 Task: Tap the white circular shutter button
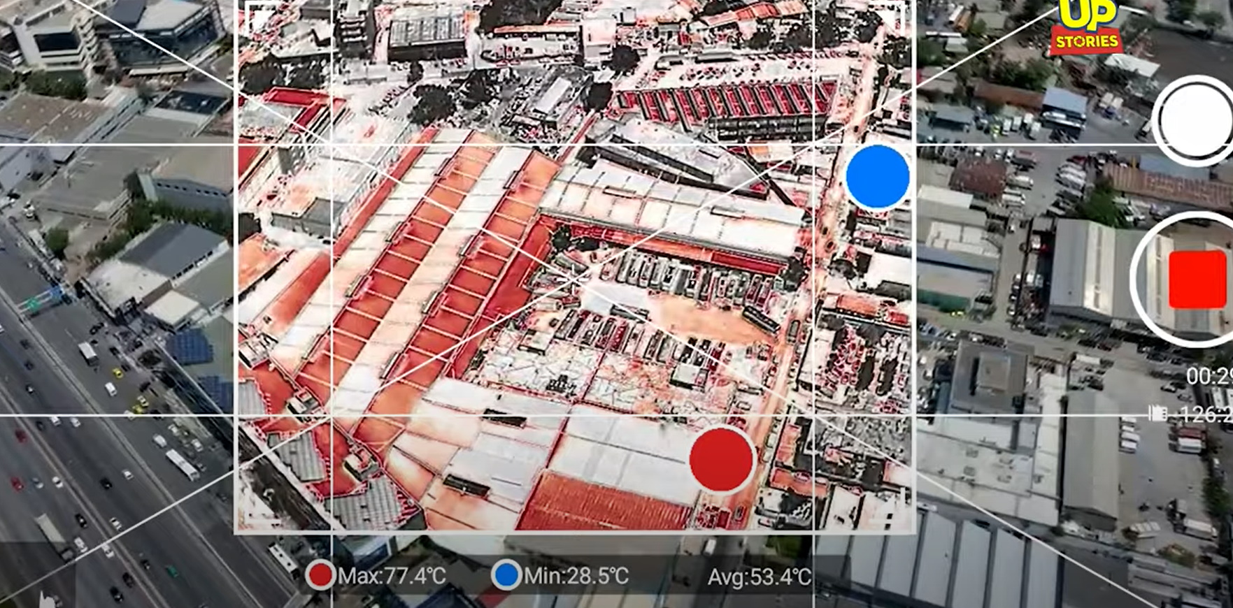pyautogui.click(x=1193, y=121)
